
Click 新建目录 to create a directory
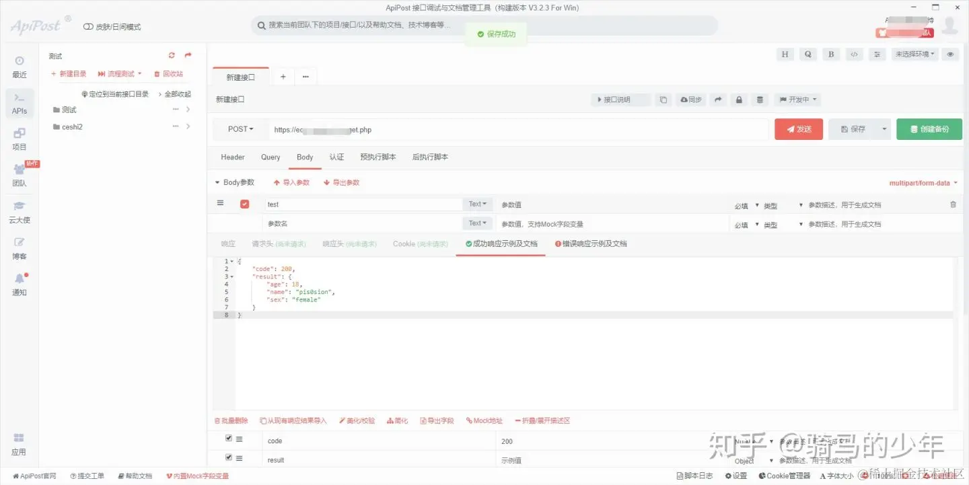(69, 74)
